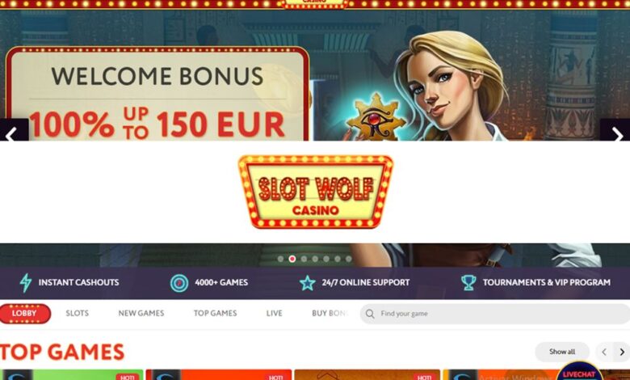Screen dimensions: 630x380
Task: Show next Top Games with right chevron
Action: click(x=622, y=353)
